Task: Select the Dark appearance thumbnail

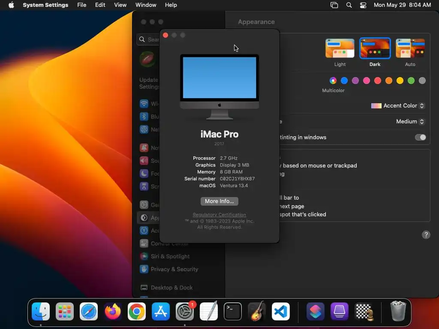Action: pos(375,48)
